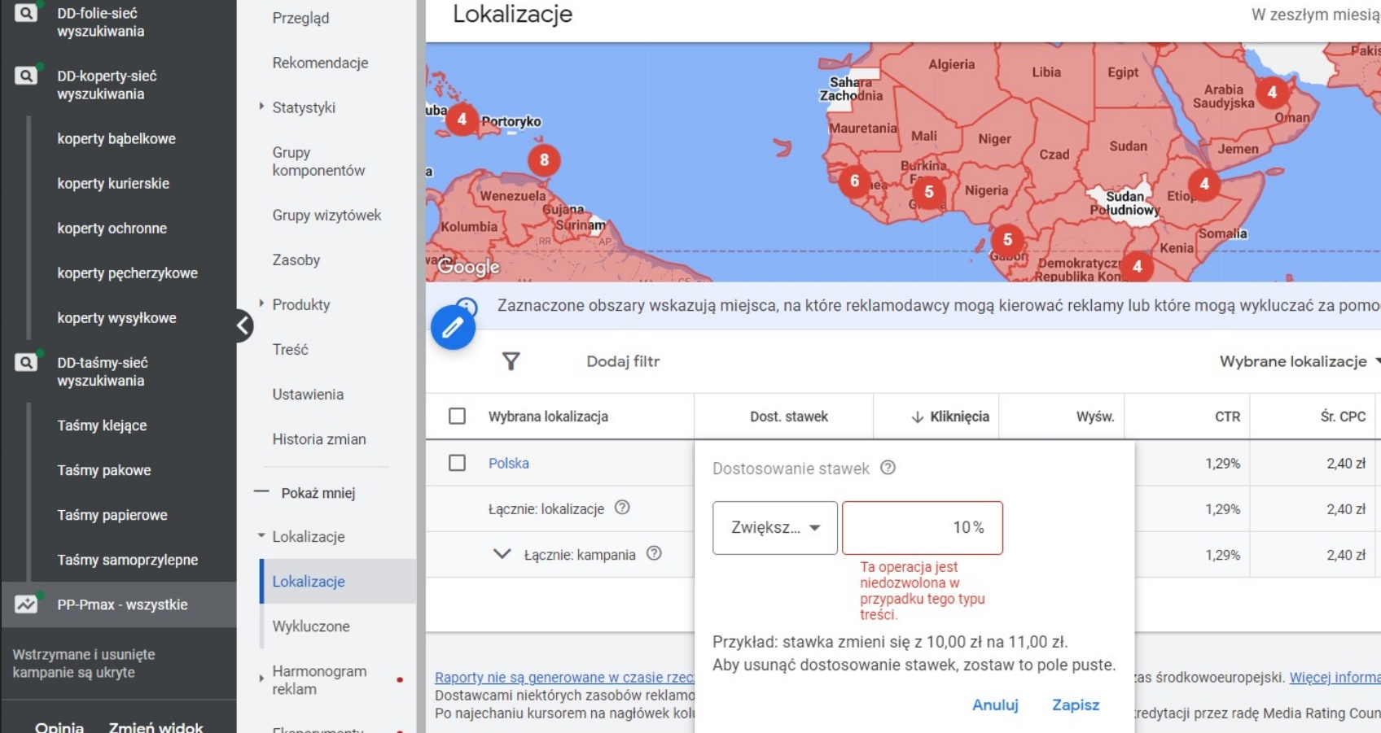Check the Polska row checkbox
Screen dimensions: 1381x733
458,463
